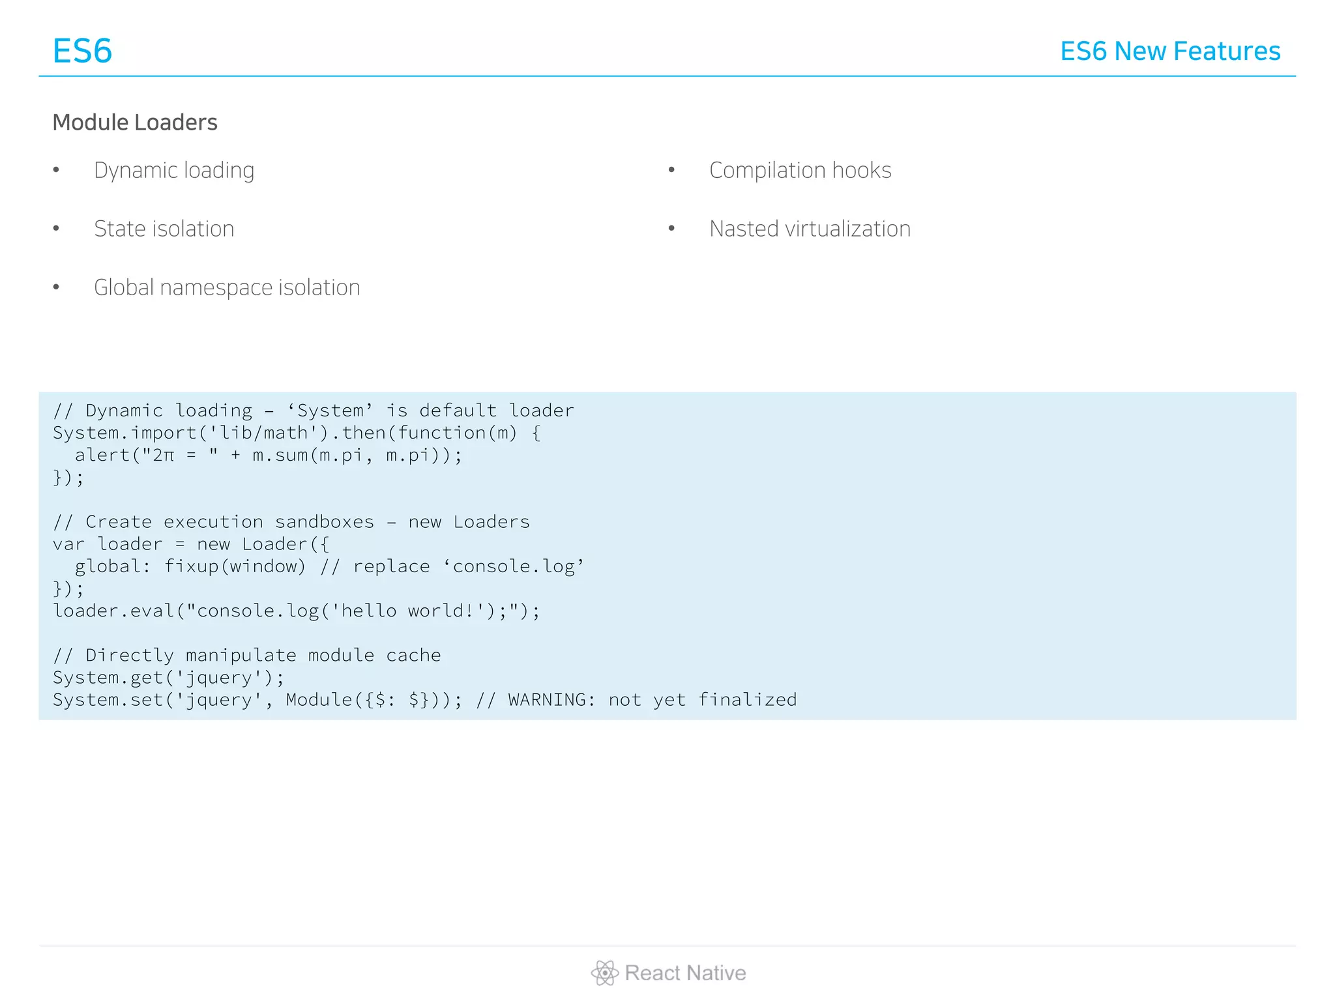Image resolution: width=1335 pixels, height=1001 pixels.
Task: Click the 'Global namespace isolation' bullet
Action: (x=227, y=287)
